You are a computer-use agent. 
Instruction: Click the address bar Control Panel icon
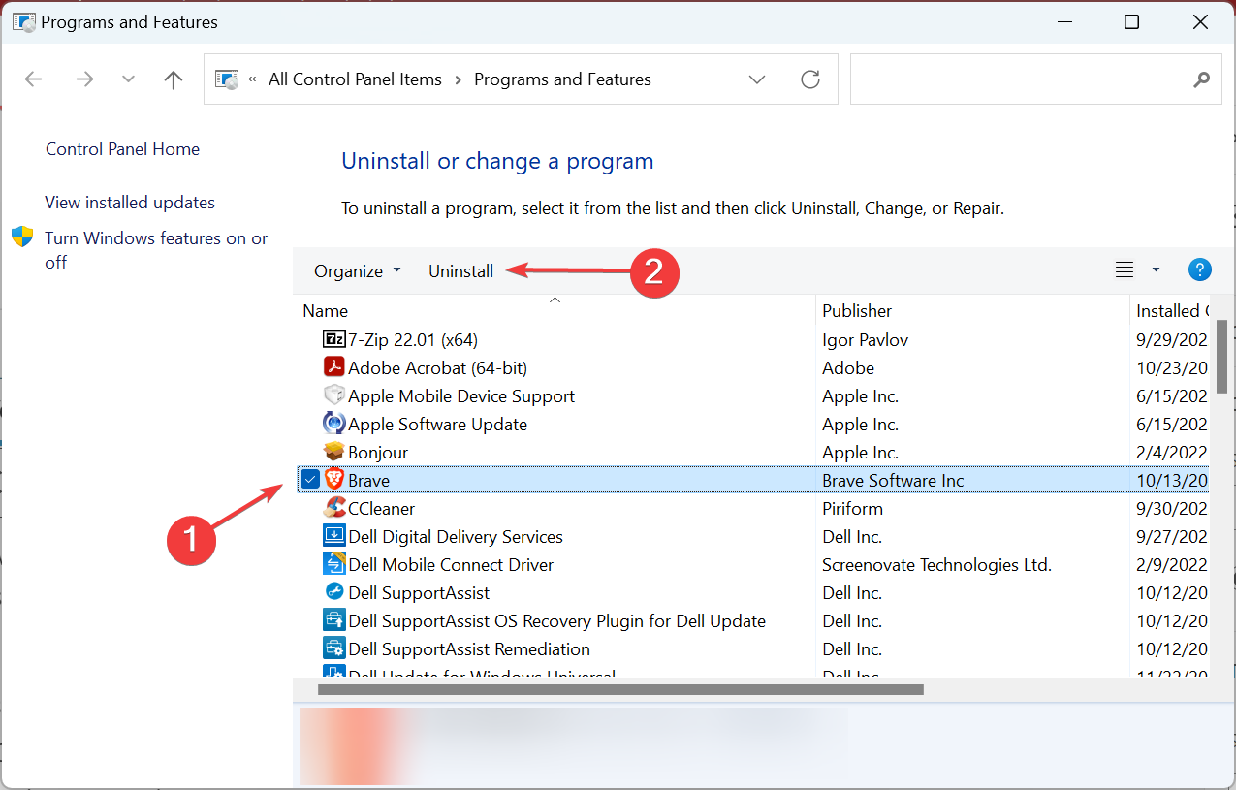pyautogui.click(x=227, y=79)
